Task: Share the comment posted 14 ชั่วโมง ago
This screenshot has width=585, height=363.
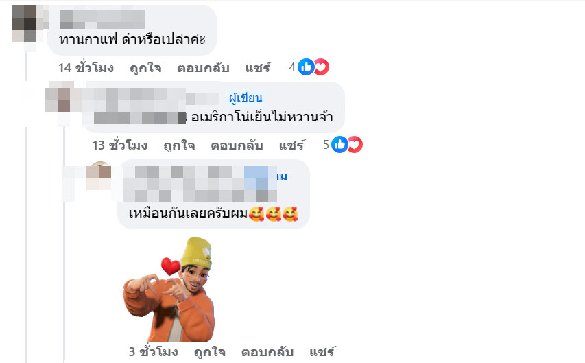Action: 258,68
